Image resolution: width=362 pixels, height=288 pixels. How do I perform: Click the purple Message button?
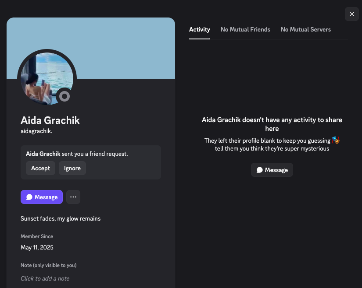pyautogui.click(x=42, y=197)
